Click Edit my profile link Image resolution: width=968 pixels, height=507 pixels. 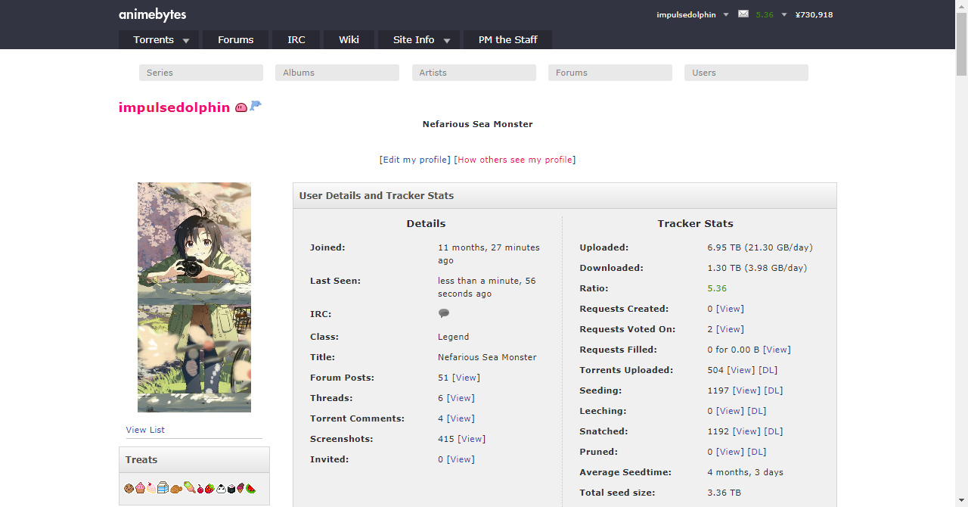[415, 160]
